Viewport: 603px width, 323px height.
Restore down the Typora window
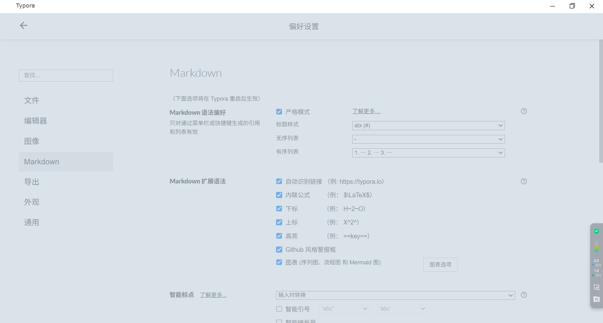pyautogui.click(x=572, y=6)
